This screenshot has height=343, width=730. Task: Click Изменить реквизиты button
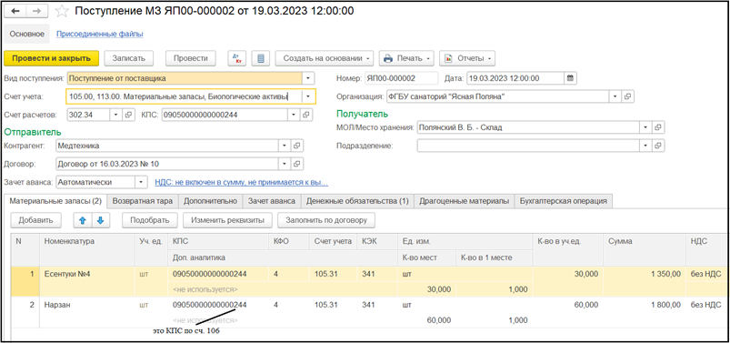click(227, 220)
